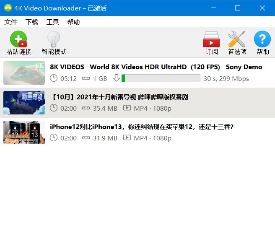Click the Help (帮助) question mark icon

(262, 39)
